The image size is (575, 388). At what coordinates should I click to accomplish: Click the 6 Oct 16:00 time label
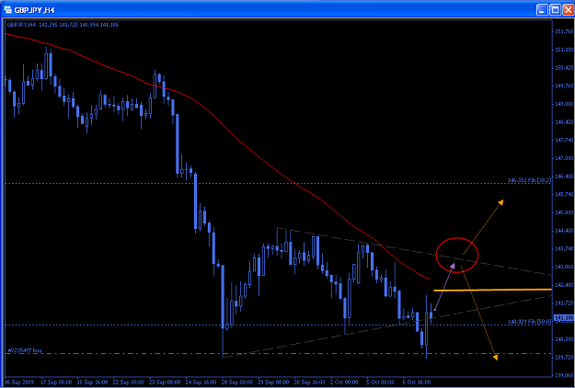417,382
